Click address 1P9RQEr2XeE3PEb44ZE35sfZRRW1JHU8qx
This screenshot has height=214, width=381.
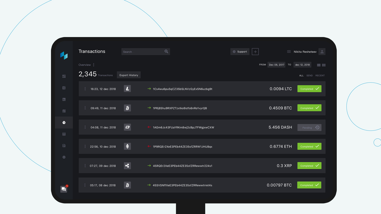tap(182, 147)
